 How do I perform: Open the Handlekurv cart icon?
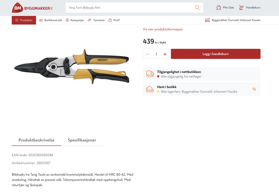(241, 8)
